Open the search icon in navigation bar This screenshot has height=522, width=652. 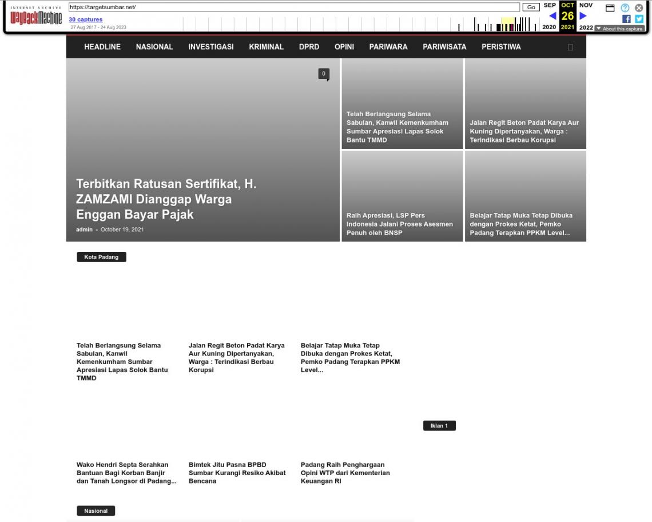click(x=570, y=48)
